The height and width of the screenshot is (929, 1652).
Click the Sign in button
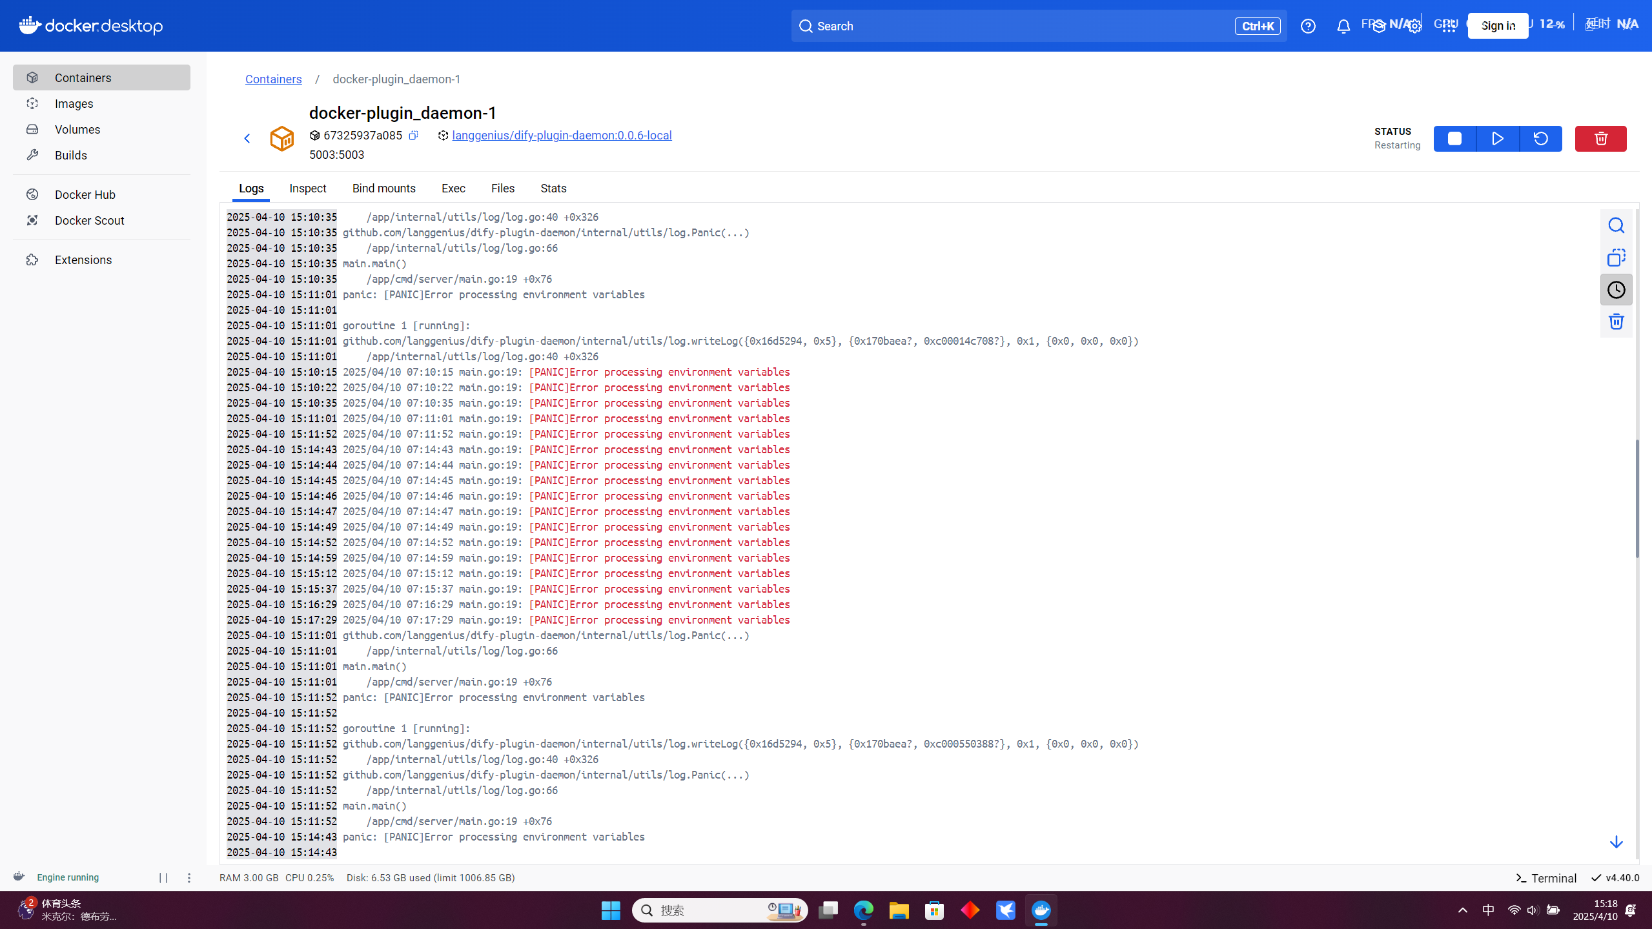[1498, 26]
